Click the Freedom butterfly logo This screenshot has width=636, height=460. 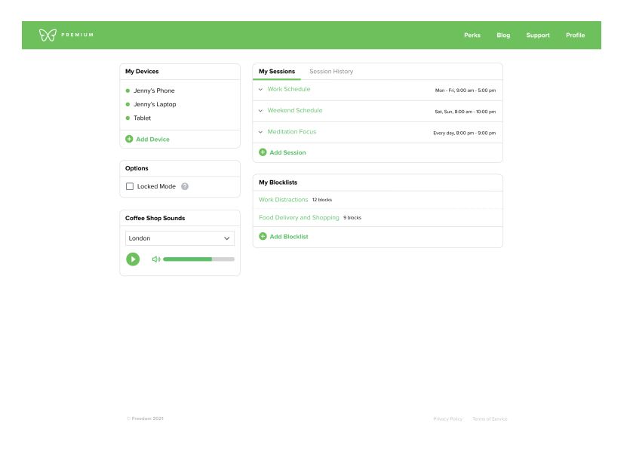tap(48, 35)
